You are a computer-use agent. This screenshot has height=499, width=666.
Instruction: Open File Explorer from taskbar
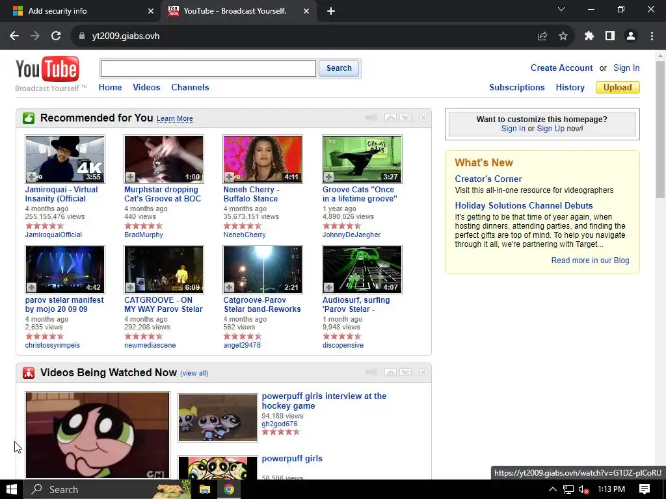[205, 490]
